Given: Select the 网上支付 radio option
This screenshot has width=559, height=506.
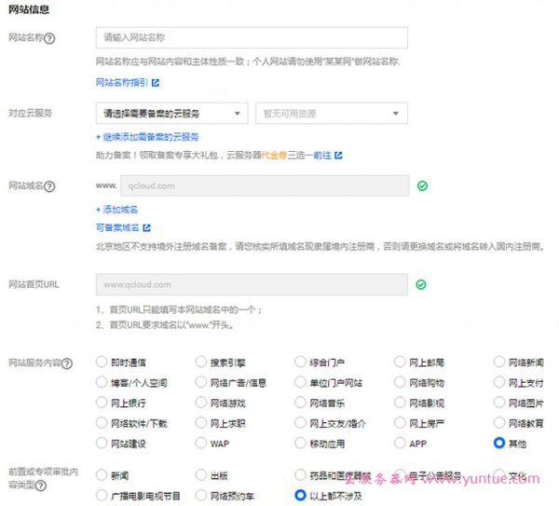Looking at the screenshot, I should tap(499, 382).
